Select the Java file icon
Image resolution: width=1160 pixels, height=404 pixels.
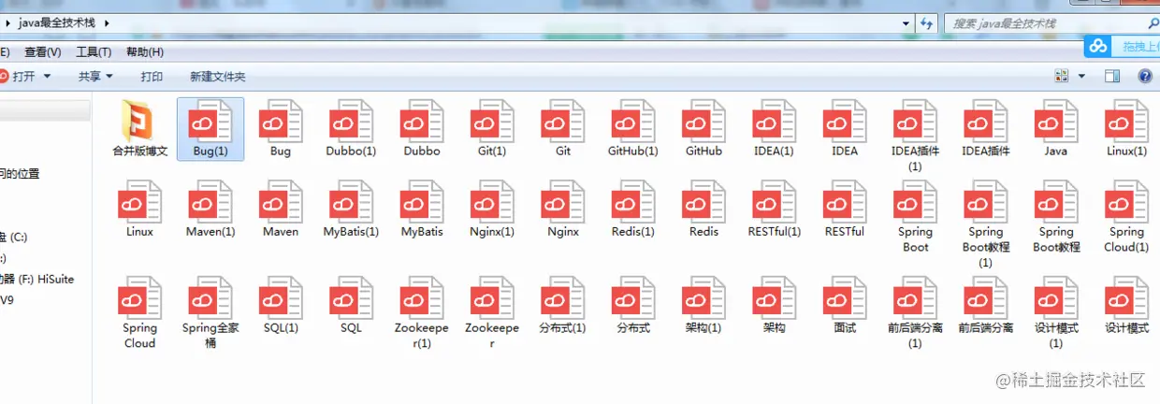coord(1056,122)
